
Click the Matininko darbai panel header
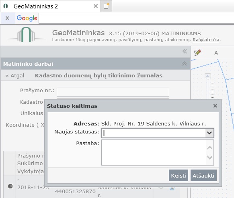(x=96, y=64)
